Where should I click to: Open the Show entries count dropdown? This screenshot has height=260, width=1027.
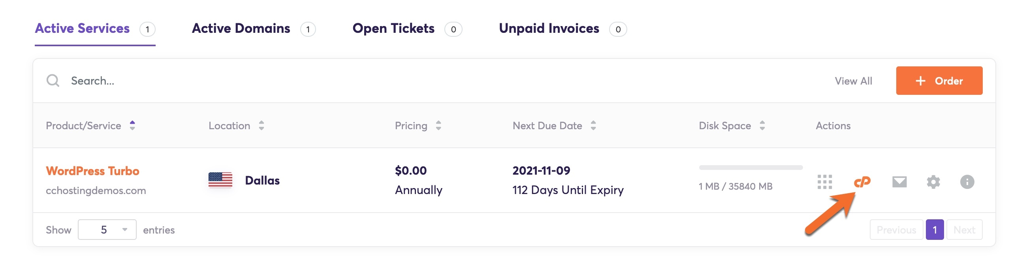[107, 230]
